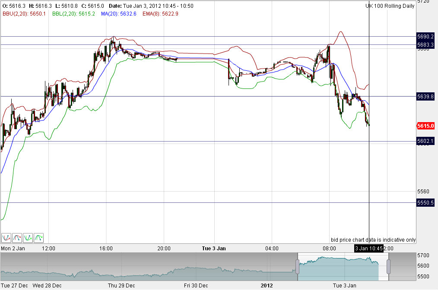The height and width of the screenshot is (290, 438).
Task: Click the 5639.8 price level label
Action: 426,97
